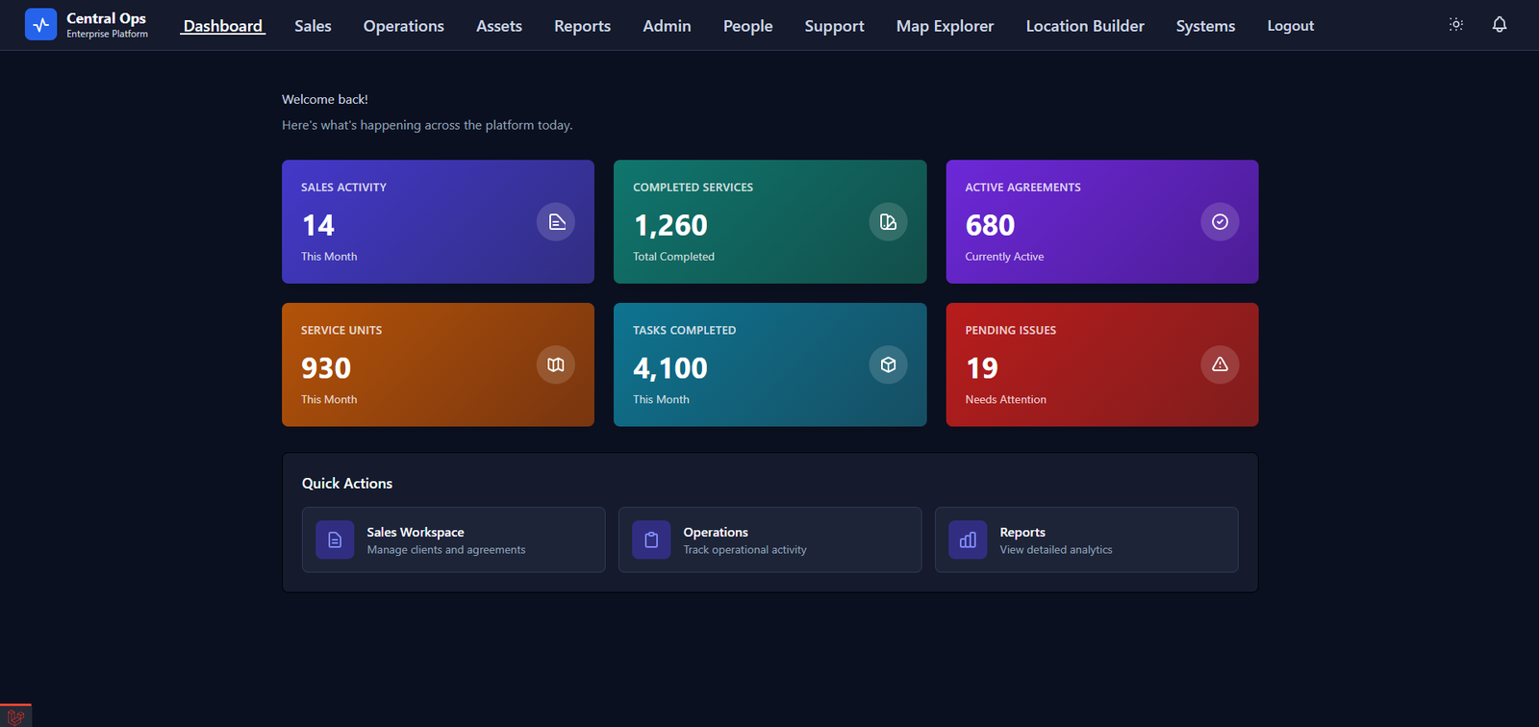
Task: Open the Support menu item
Action: pos(834,26)
